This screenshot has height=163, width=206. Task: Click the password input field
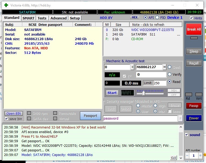click(140, 119)
